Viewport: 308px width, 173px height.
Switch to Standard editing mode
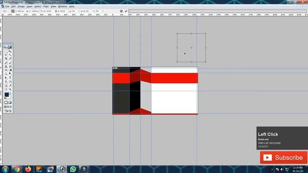click(6, 102)
